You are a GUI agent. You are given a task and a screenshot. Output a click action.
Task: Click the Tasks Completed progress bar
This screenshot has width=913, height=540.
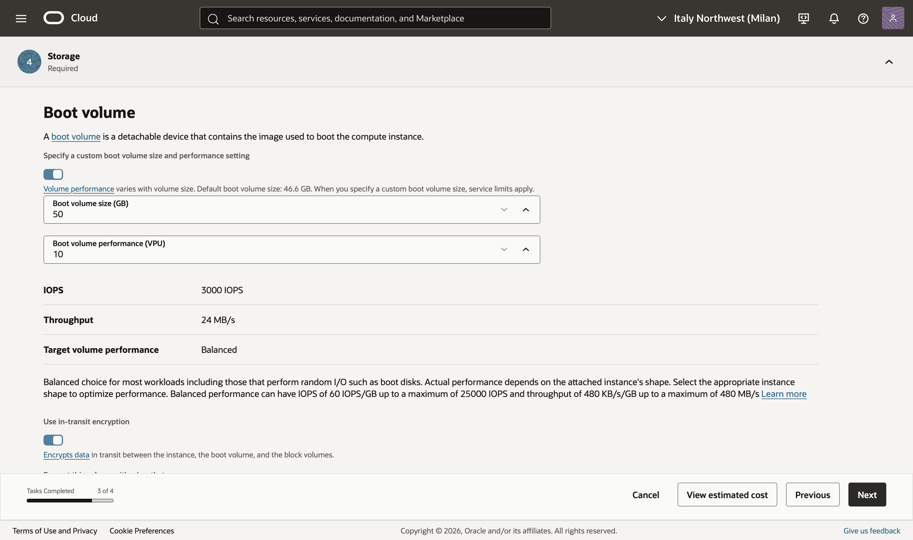pyautogui.click(x=70, y=501)
